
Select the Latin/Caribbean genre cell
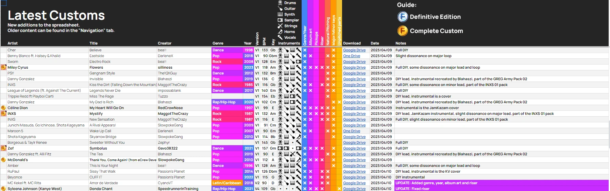pyautogui.click(x=227, y=183)
